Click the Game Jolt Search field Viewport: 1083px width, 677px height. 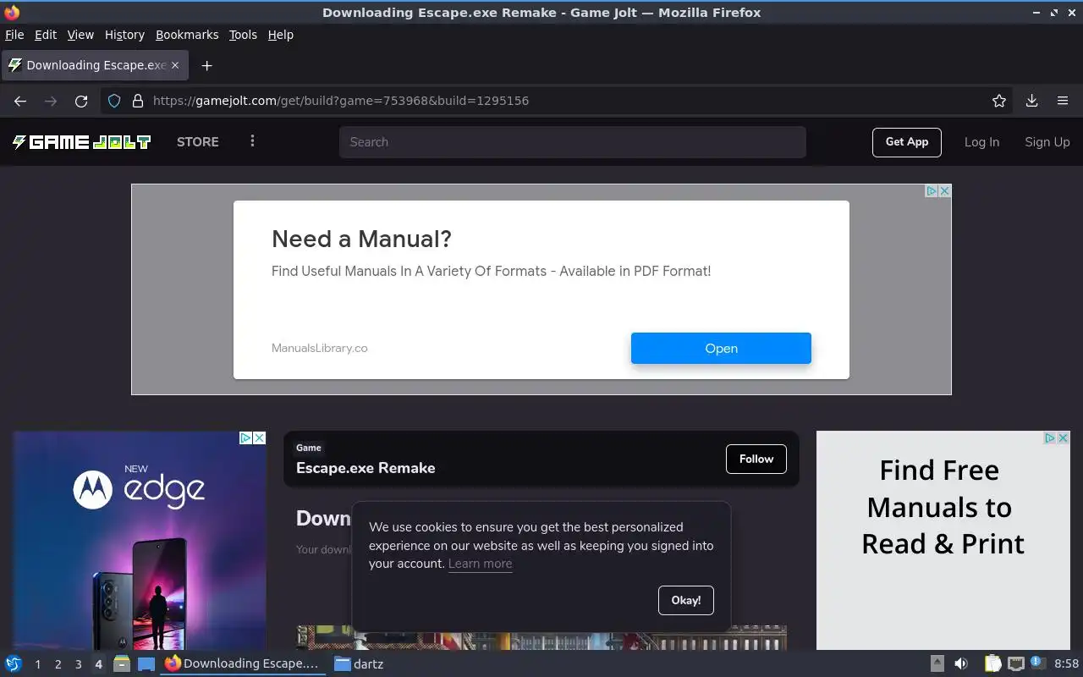click(573, 142)
